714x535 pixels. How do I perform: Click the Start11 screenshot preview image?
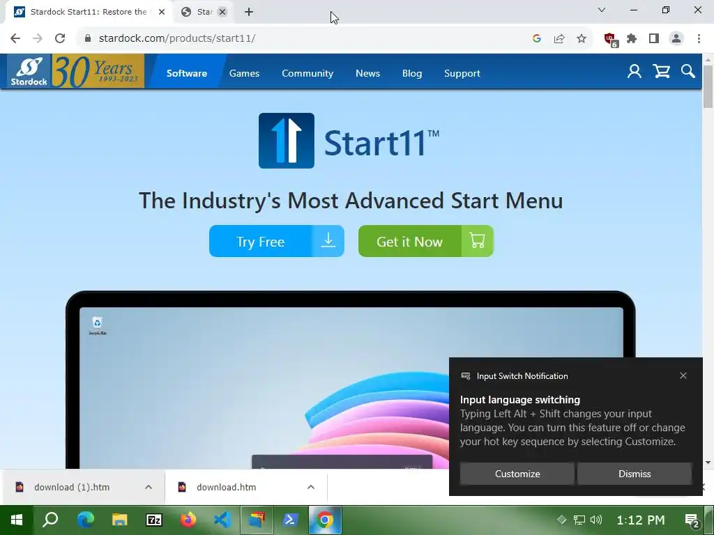(x=350, y=380)
